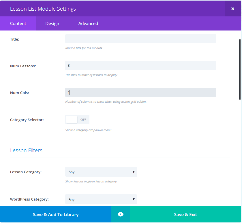
Task: Click the Save & Exit button
Action: pos(185,214)
